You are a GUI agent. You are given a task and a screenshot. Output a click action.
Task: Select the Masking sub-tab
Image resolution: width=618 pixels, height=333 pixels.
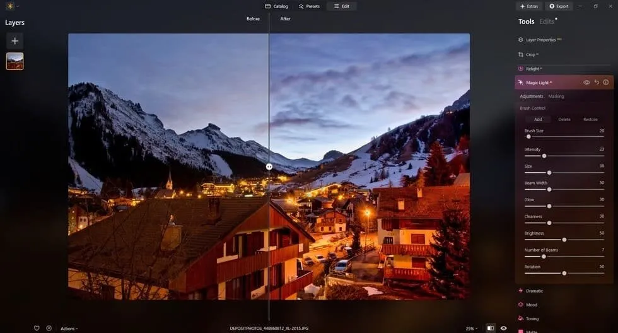pyautogui.click(x=556, y=96)
